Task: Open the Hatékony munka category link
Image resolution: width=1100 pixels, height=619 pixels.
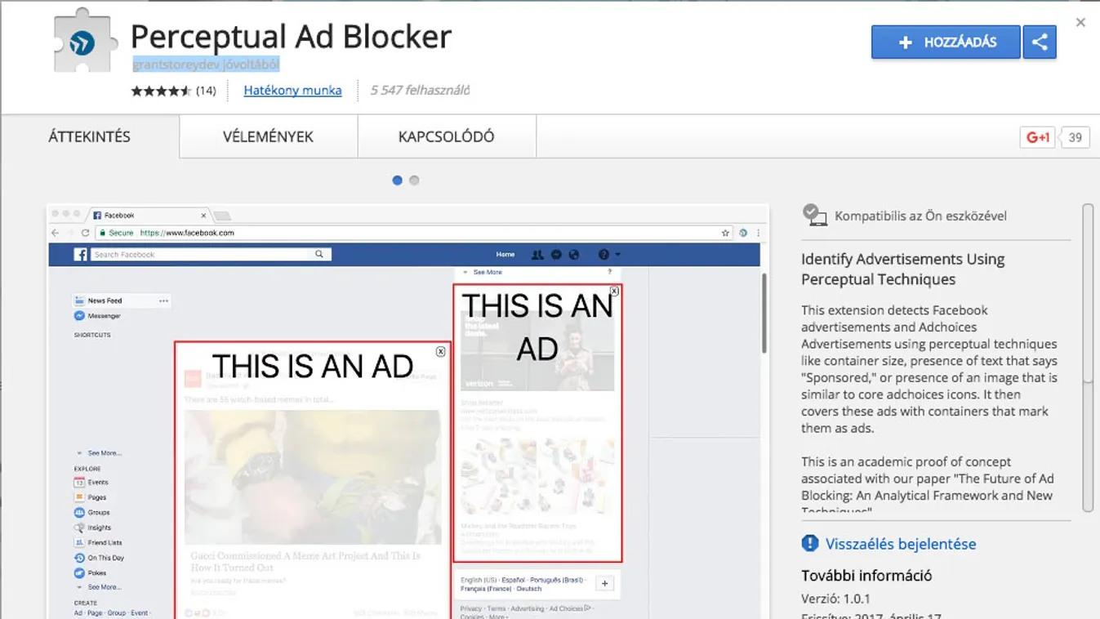Action: (x=292, y=91)
